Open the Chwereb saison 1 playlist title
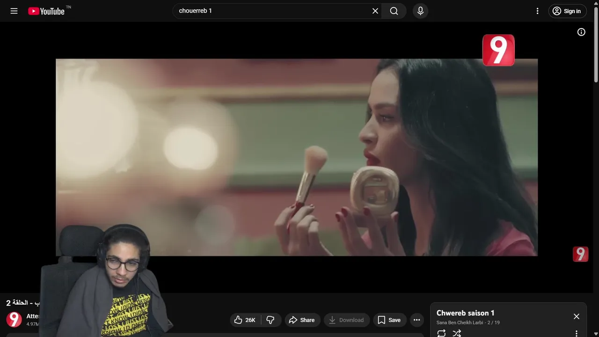This screenshot has width=599, height=337. click(466, 313)
